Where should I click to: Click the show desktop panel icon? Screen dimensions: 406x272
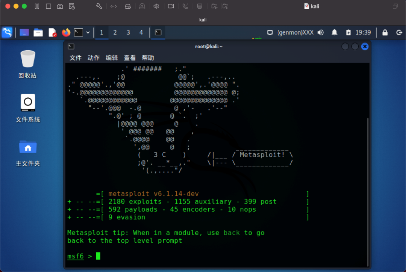tap(24, 33)
